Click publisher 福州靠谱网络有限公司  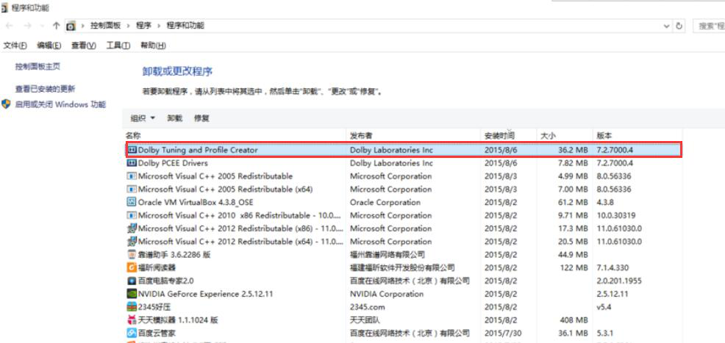387,254
